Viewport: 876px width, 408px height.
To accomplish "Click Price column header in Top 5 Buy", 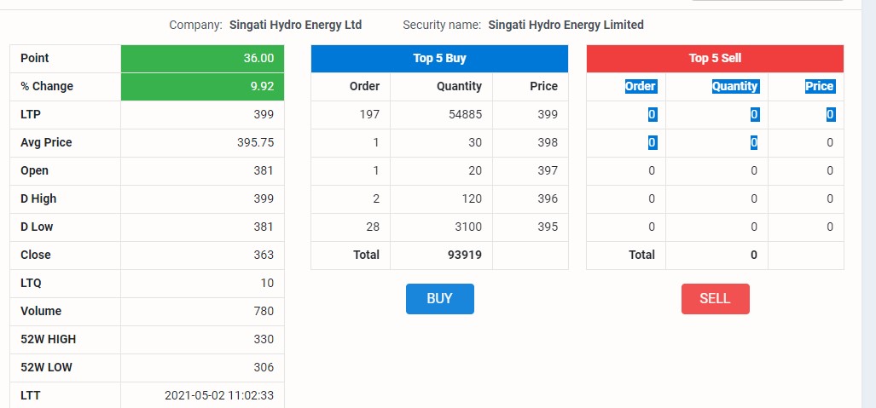I will pos(543,87).
